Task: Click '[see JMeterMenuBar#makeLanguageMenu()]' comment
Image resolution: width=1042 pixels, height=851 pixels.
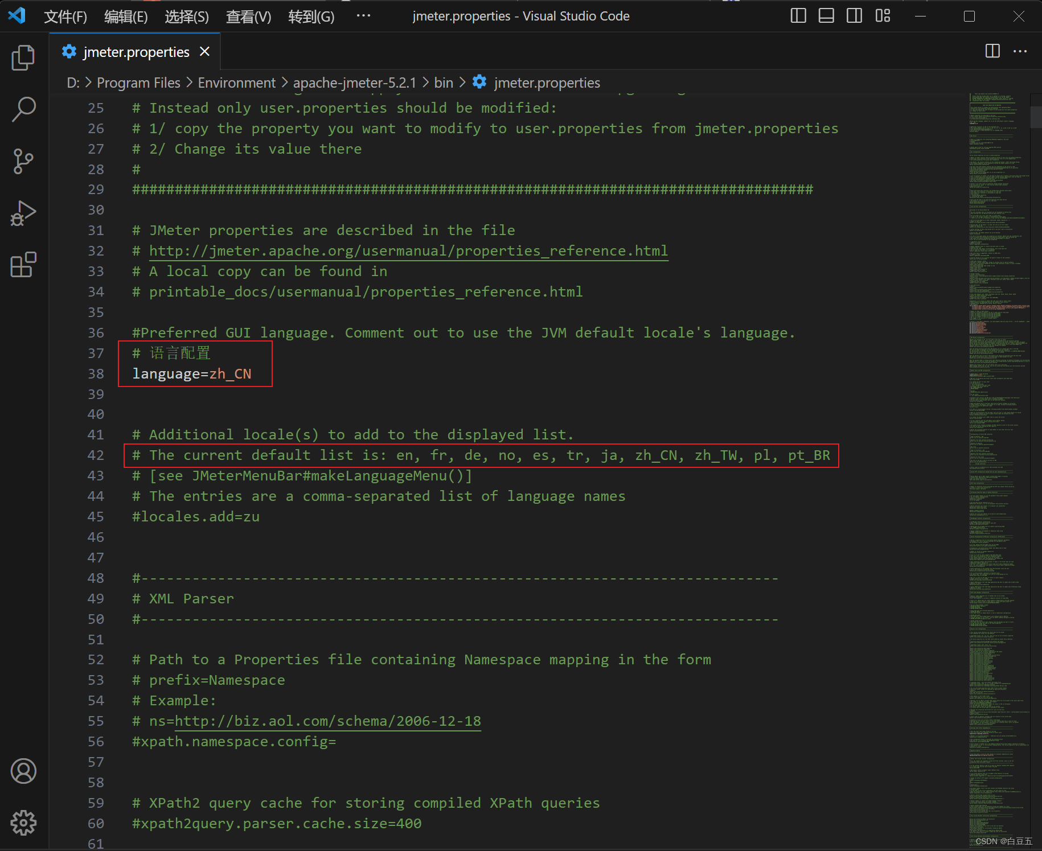Action: coord(310,476)
